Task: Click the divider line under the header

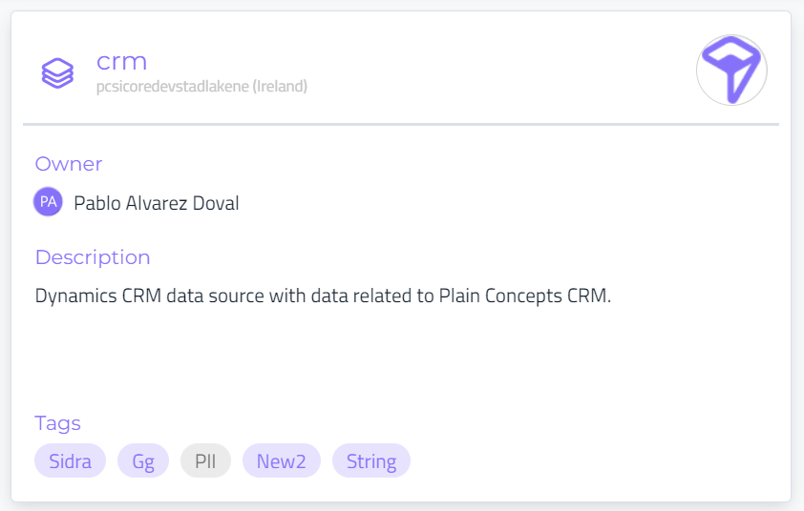Action: tap(401, 124)
